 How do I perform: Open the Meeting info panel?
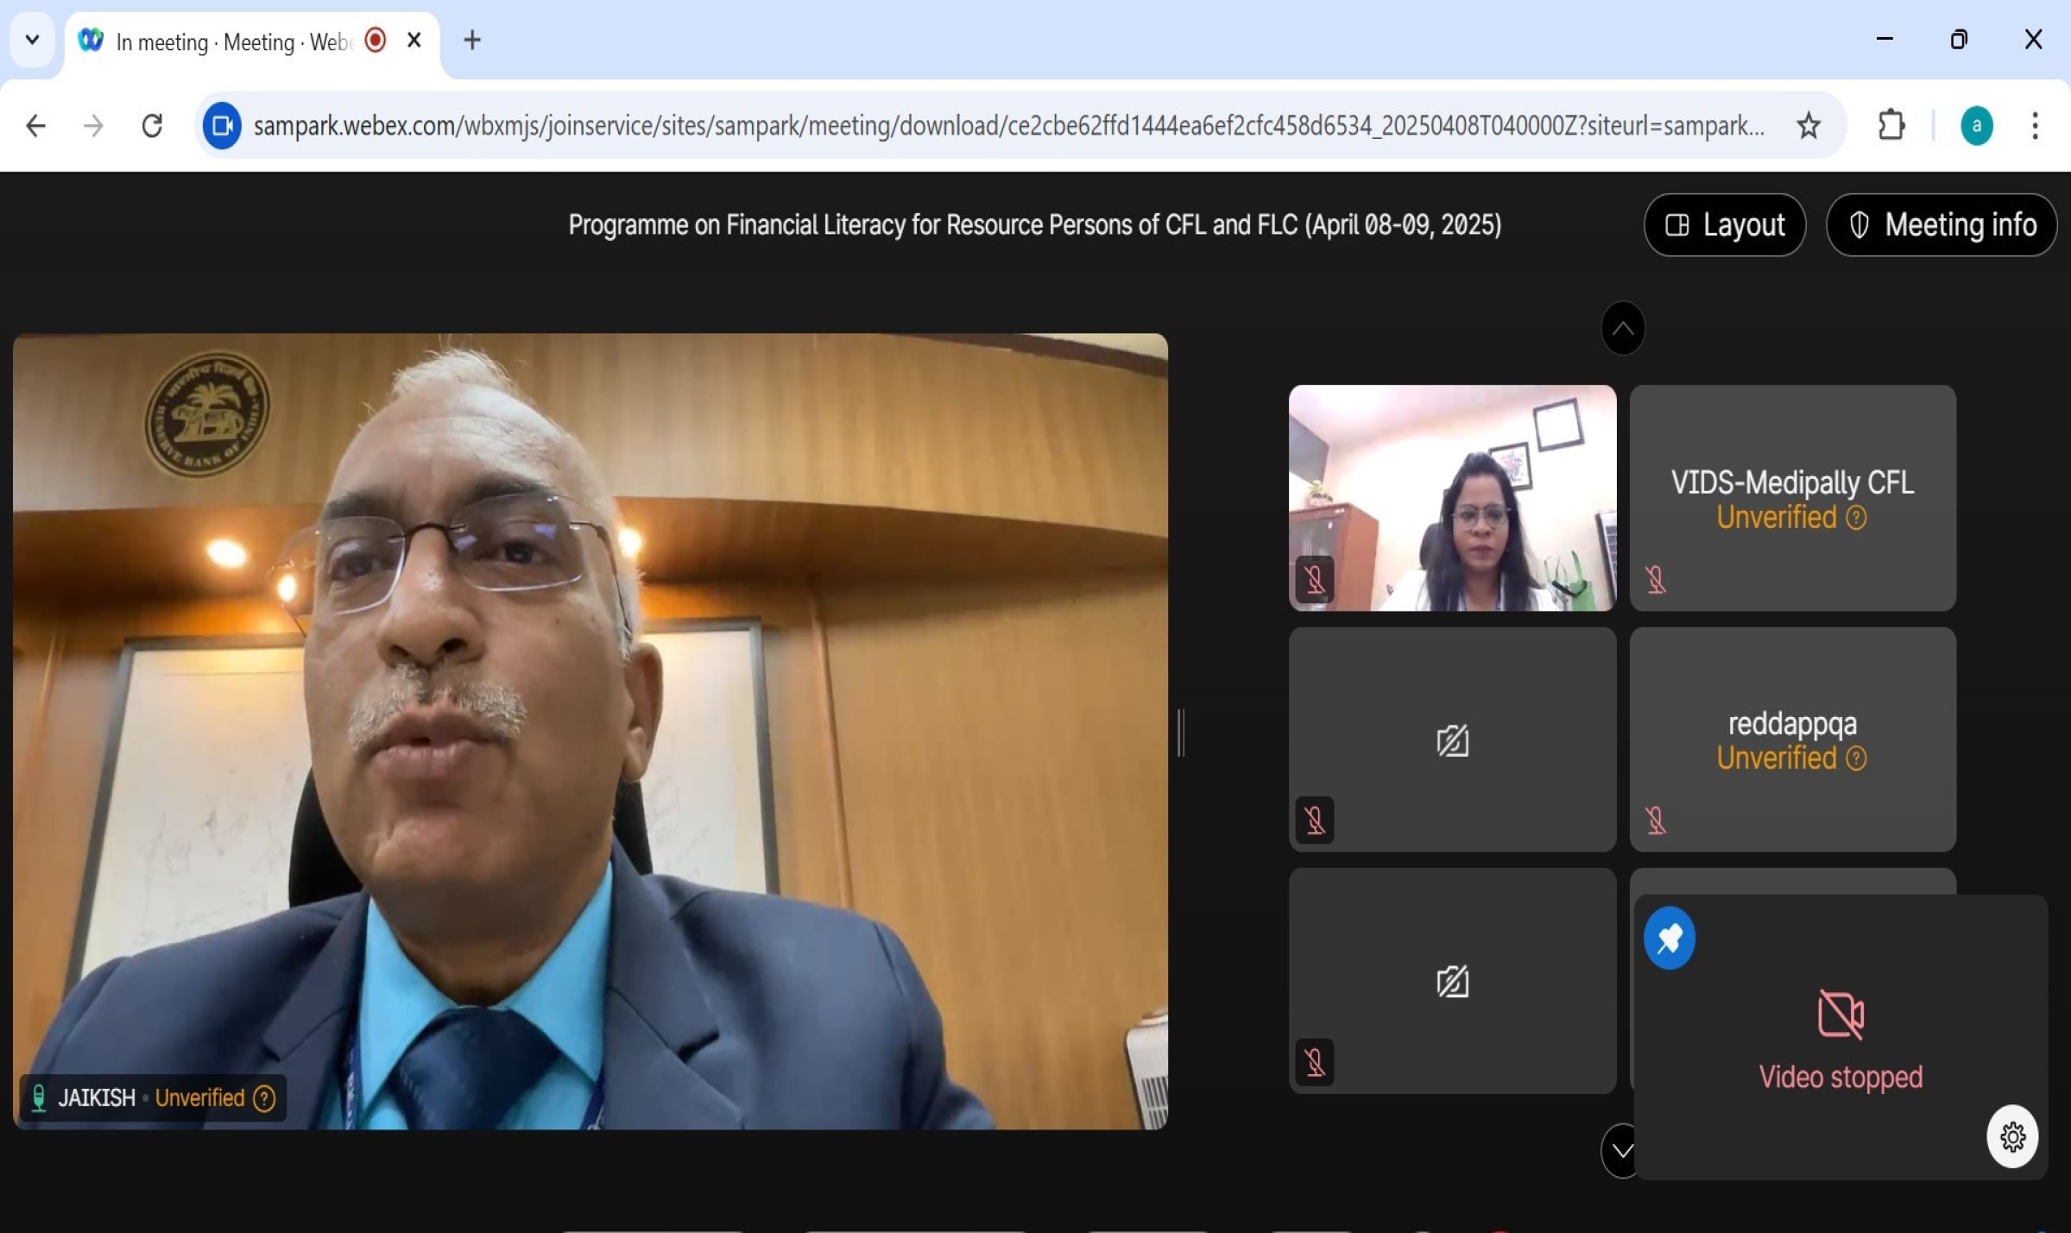[x=1942, y=225]
